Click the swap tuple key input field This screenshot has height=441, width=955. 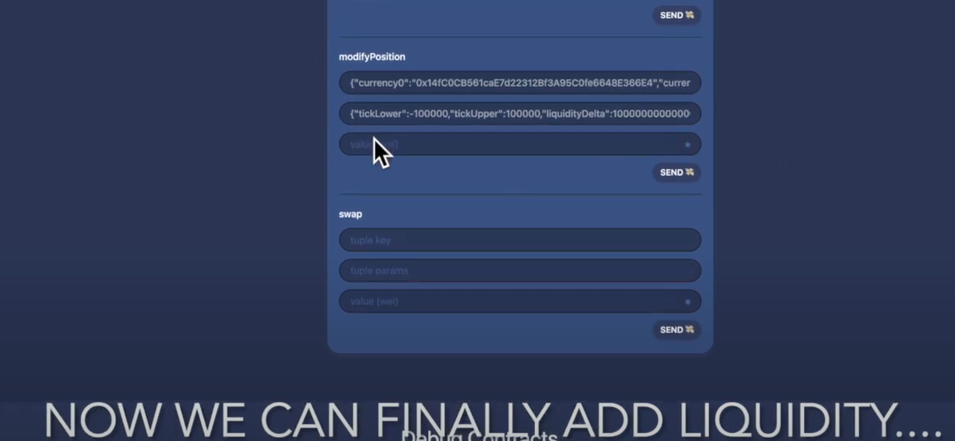pos(520,239)
